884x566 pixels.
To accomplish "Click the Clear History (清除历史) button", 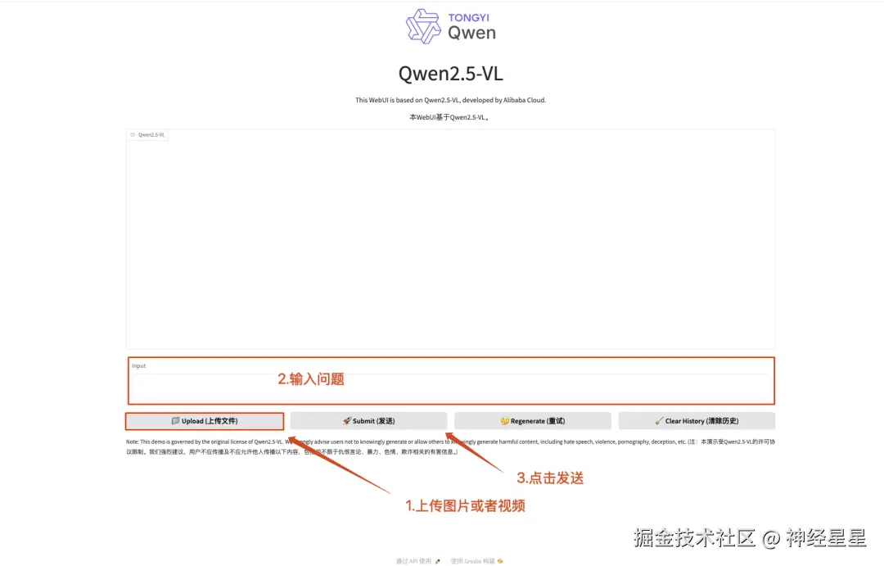I will (x=697, y=421).
